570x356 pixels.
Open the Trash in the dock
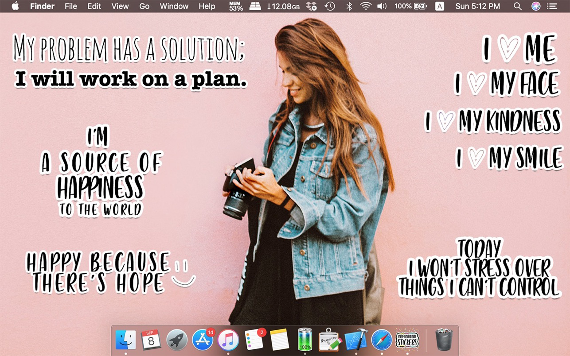tap(444, 340)
